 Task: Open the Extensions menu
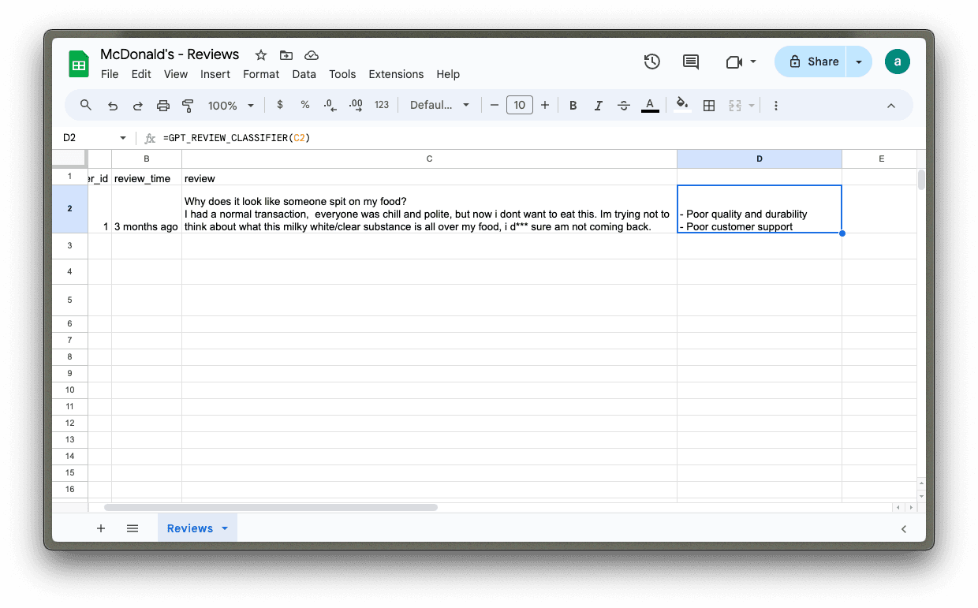(x=396, y=74)
